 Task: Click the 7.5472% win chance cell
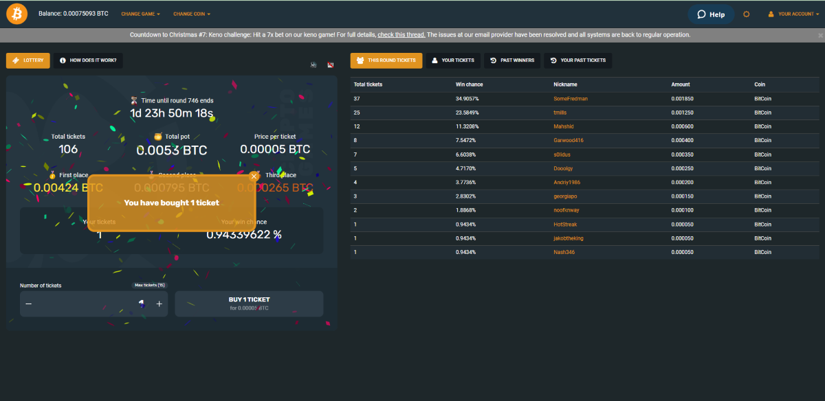click(x=467, y=141)
